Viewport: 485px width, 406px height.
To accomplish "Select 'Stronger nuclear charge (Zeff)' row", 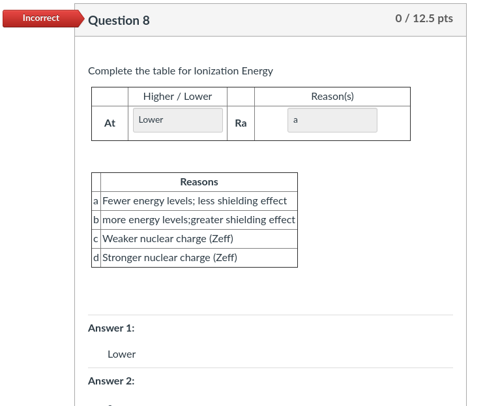I will click(x=169, y=258).
